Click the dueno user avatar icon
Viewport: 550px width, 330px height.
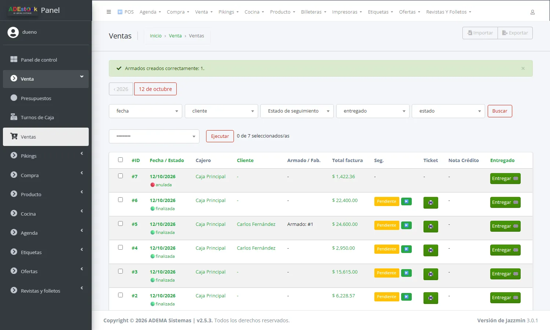click(x=13, y=32)
